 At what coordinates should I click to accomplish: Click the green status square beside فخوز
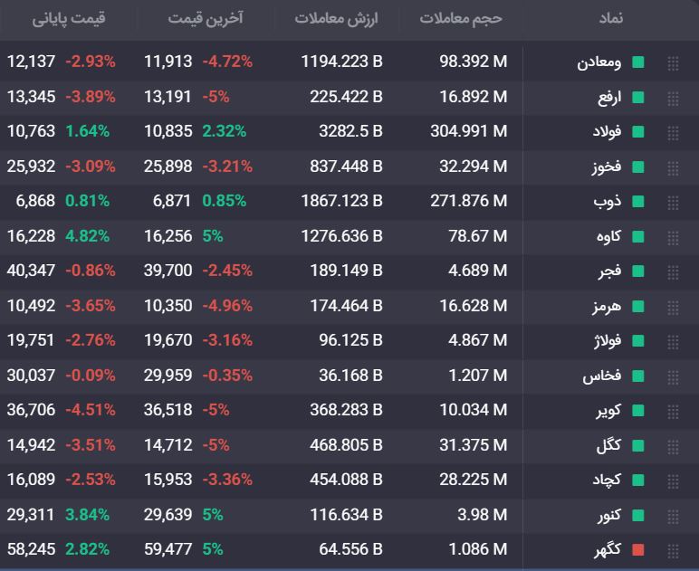click(x=638, y=167)
